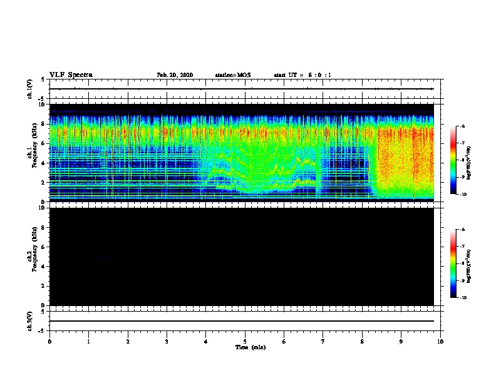Click the "-6" value atop ch.1 colorbar

coord(462,126)
